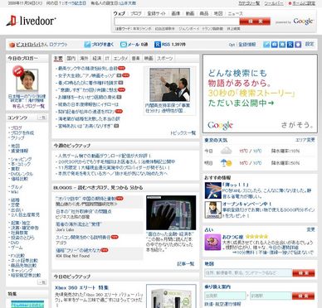This screenshot has height=308, width=322.
Task: Select the ウェブ search tab
Action: click(x=119, y=13)
